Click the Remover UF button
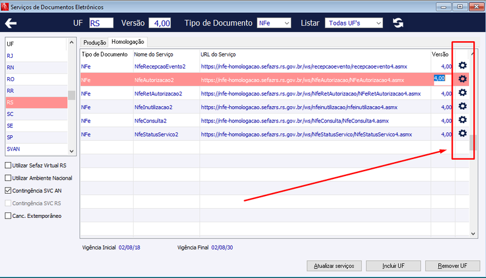 (453, 266)
